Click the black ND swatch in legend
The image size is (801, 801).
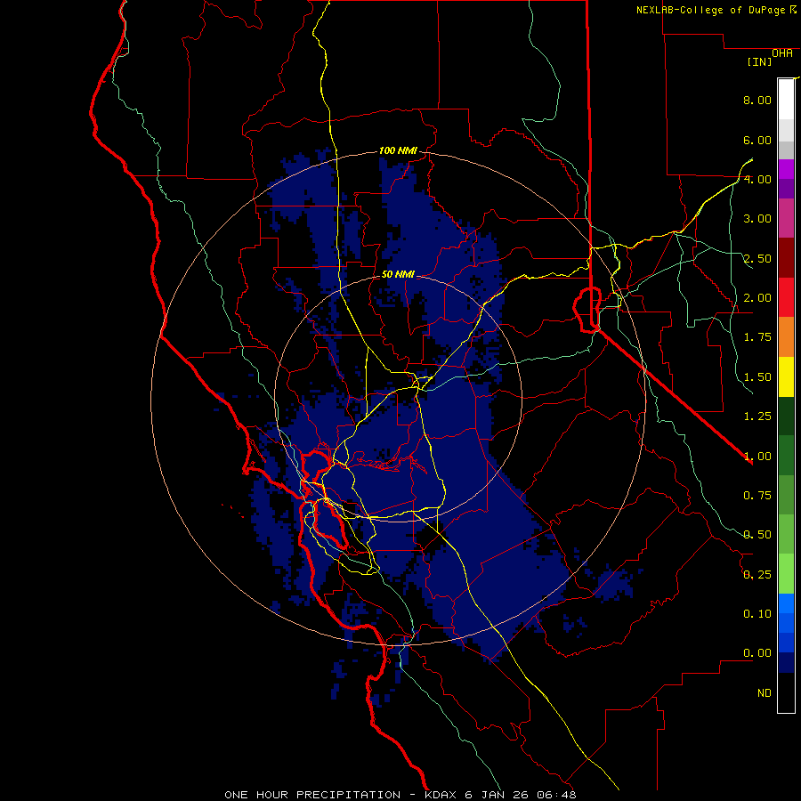click(x=786, y=692)
